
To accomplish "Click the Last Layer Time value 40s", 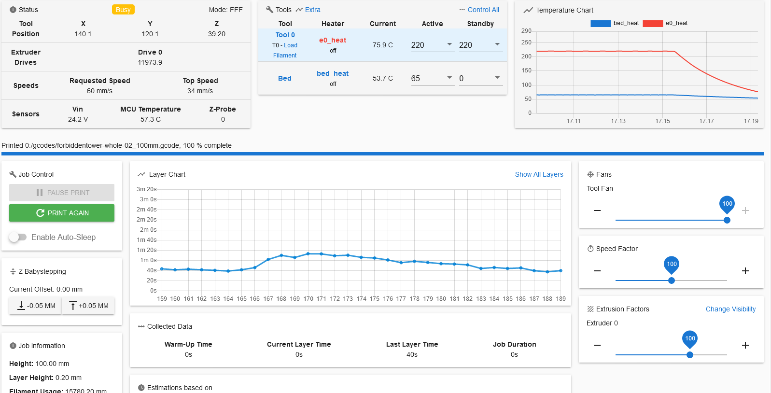I will (x=412, y=354).
